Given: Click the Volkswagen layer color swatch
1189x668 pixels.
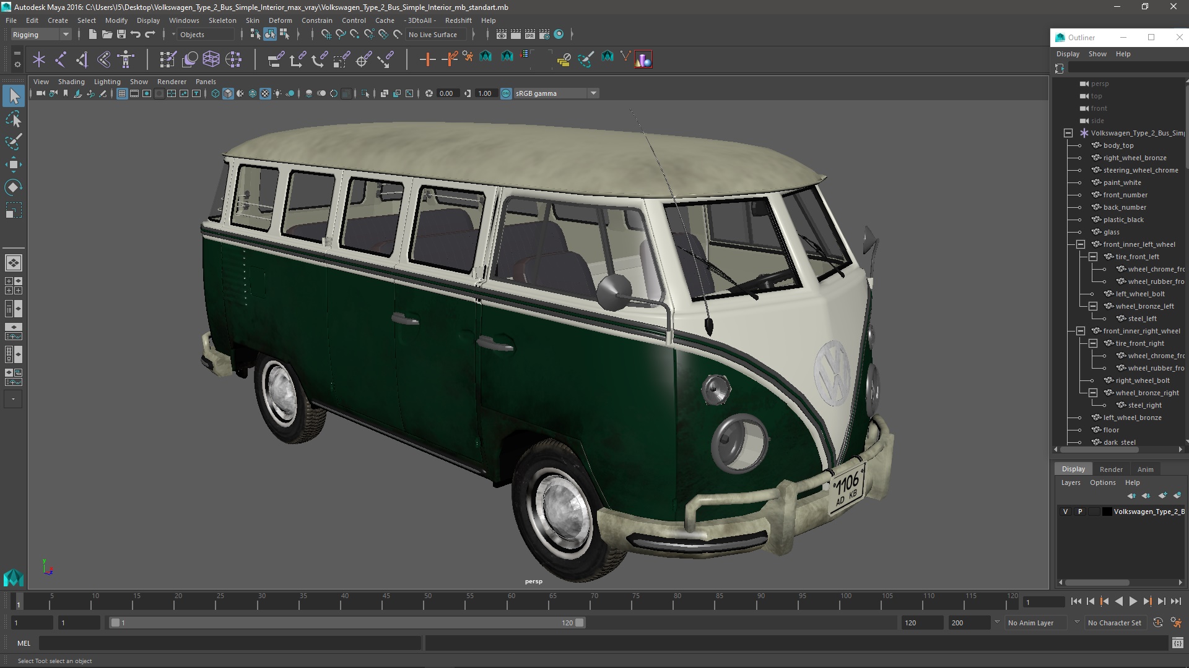Looking at the screenshot, I should coord(1107,512).
